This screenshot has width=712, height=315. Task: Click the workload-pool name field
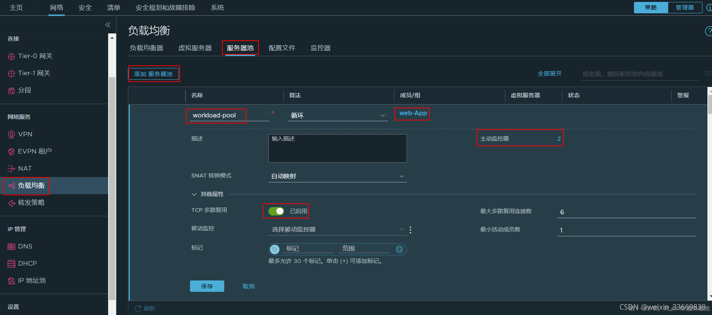tap(230, 116)
